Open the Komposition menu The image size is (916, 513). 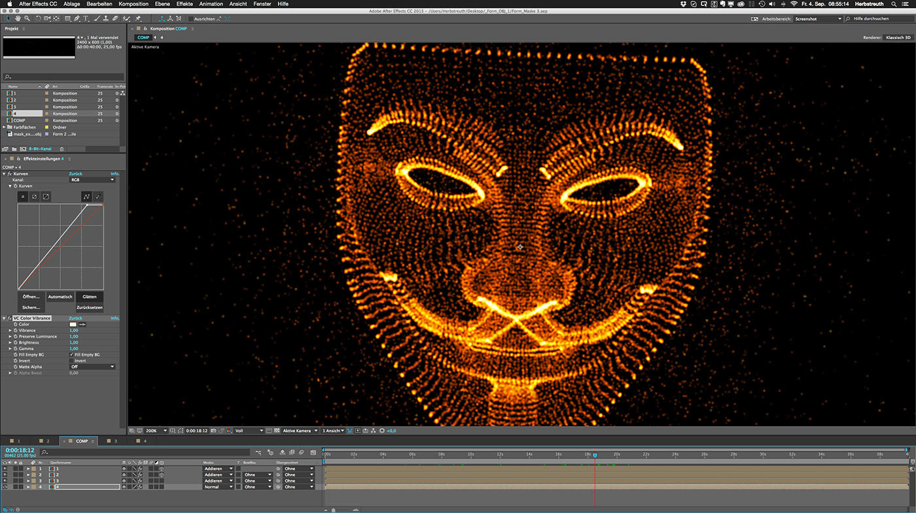point(133,4)
